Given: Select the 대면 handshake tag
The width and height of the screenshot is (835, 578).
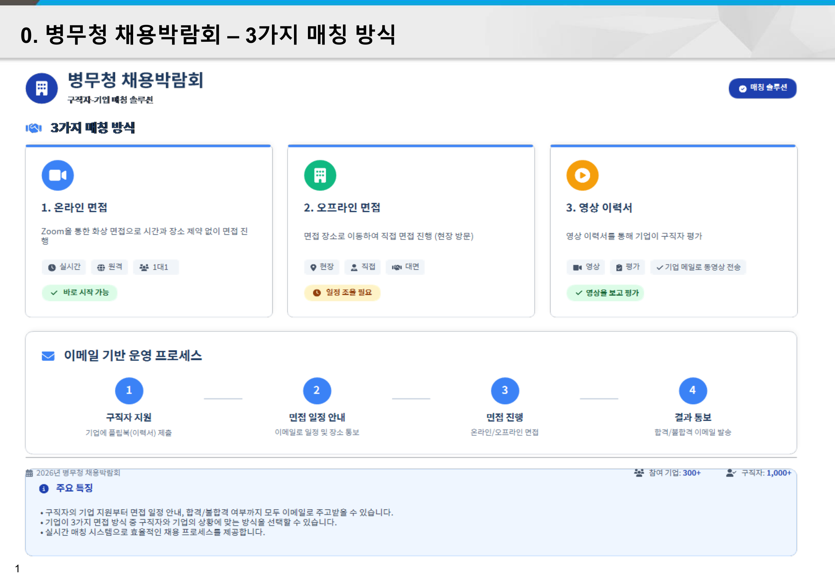Looking at the screenshot, I should click(x=405, y=267).
